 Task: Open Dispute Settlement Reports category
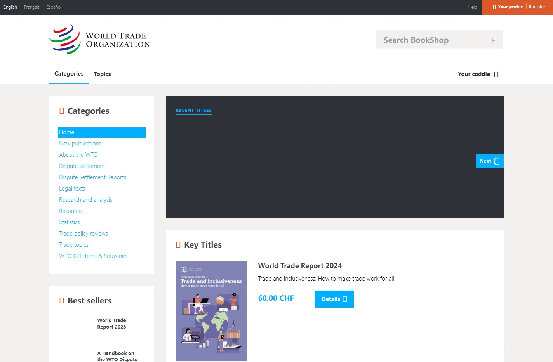click(x=92, y=177)
